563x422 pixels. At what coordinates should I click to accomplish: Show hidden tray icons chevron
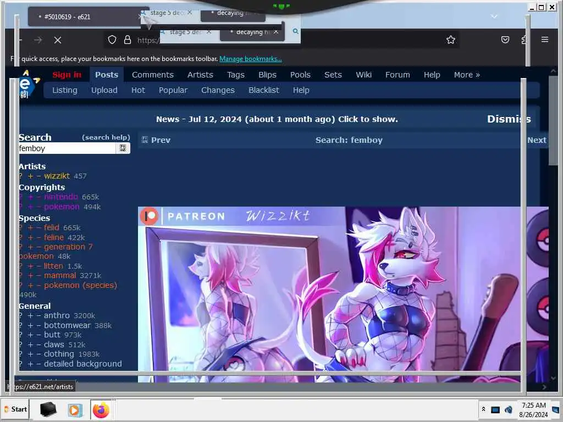[x=483, y=409]
